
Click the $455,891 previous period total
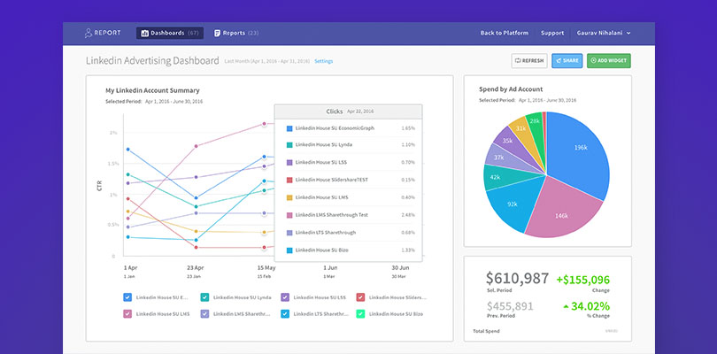pos(511,306)
